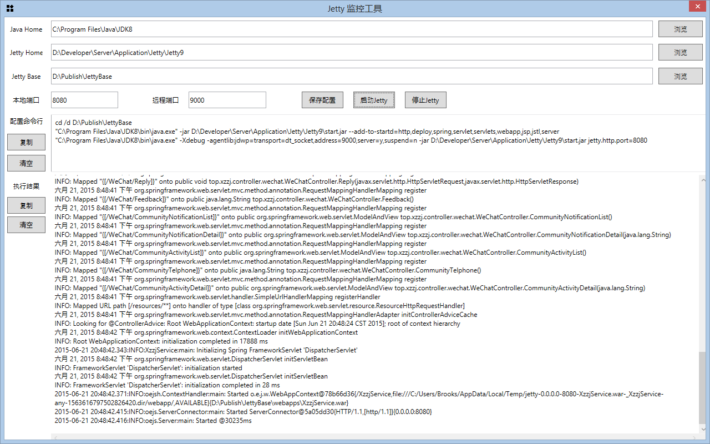The width and height of the screenshot is (710, 444).
Task: Browse for the Java Home folder
Action: pyautogui.click(x=681, y=29)
